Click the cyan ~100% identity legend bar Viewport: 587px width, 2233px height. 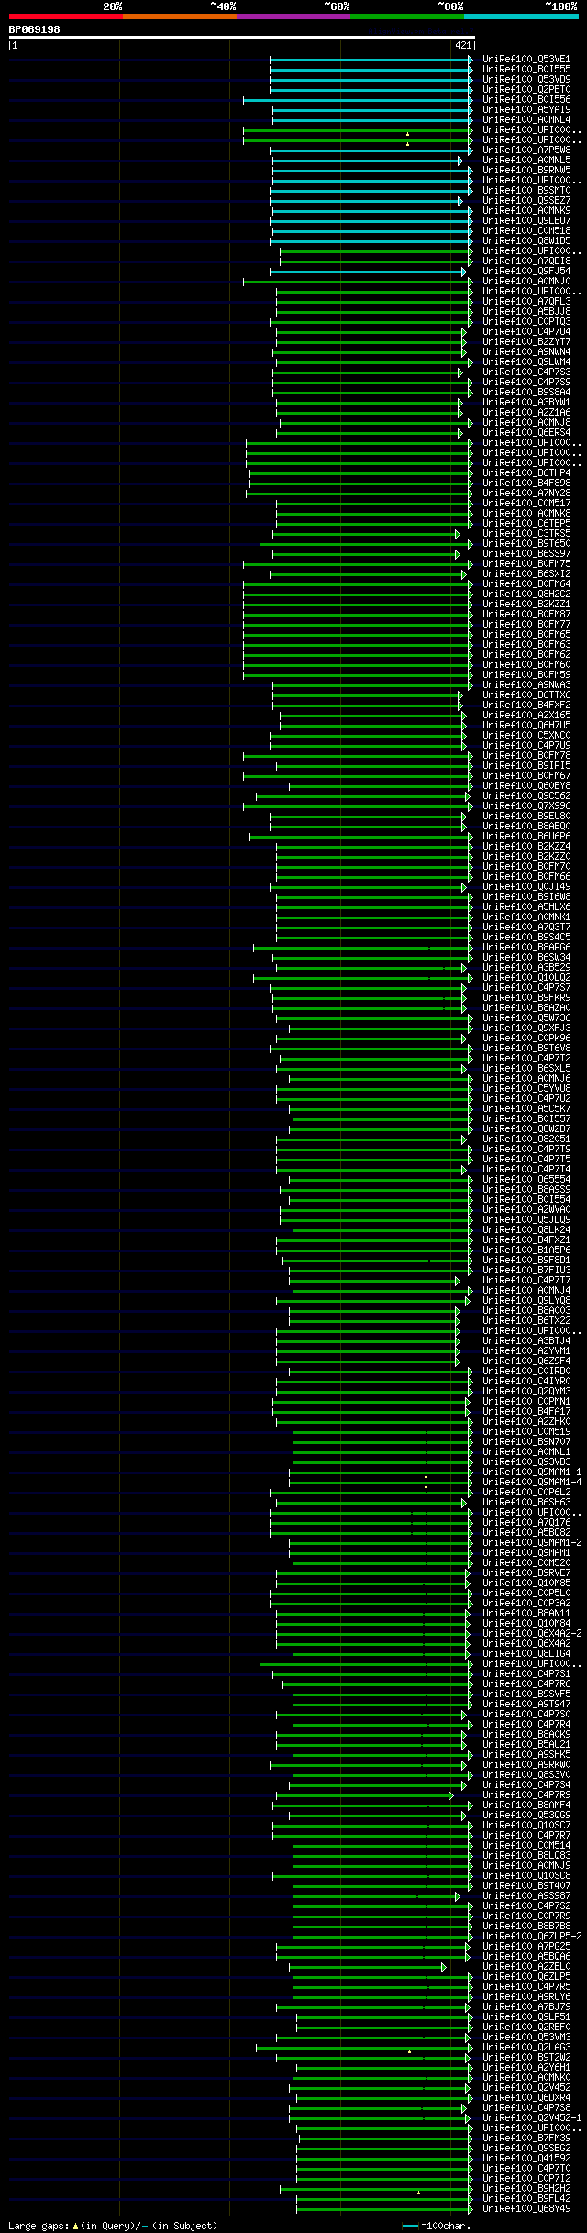520,17
